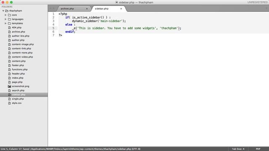Click the content-link.php file icon
This screenshot has height=151, width=269.
pyautogui.click(x=9, y=49)
